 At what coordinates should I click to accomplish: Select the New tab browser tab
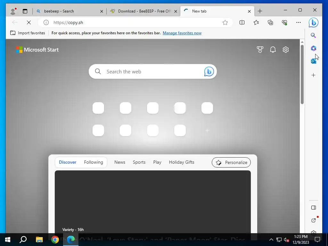[217, 11]
